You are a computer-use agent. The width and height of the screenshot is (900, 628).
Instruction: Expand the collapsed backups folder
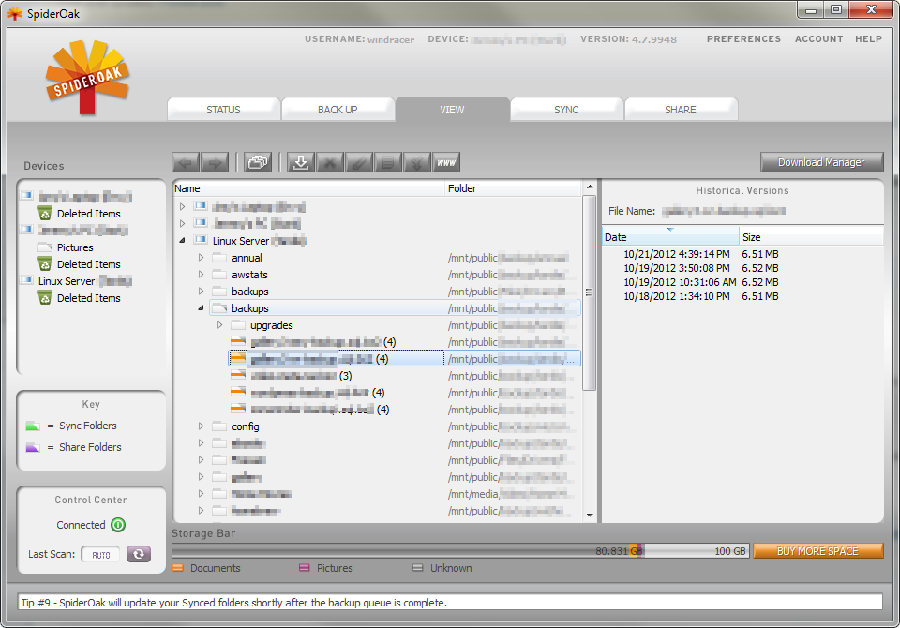[201, 292]
